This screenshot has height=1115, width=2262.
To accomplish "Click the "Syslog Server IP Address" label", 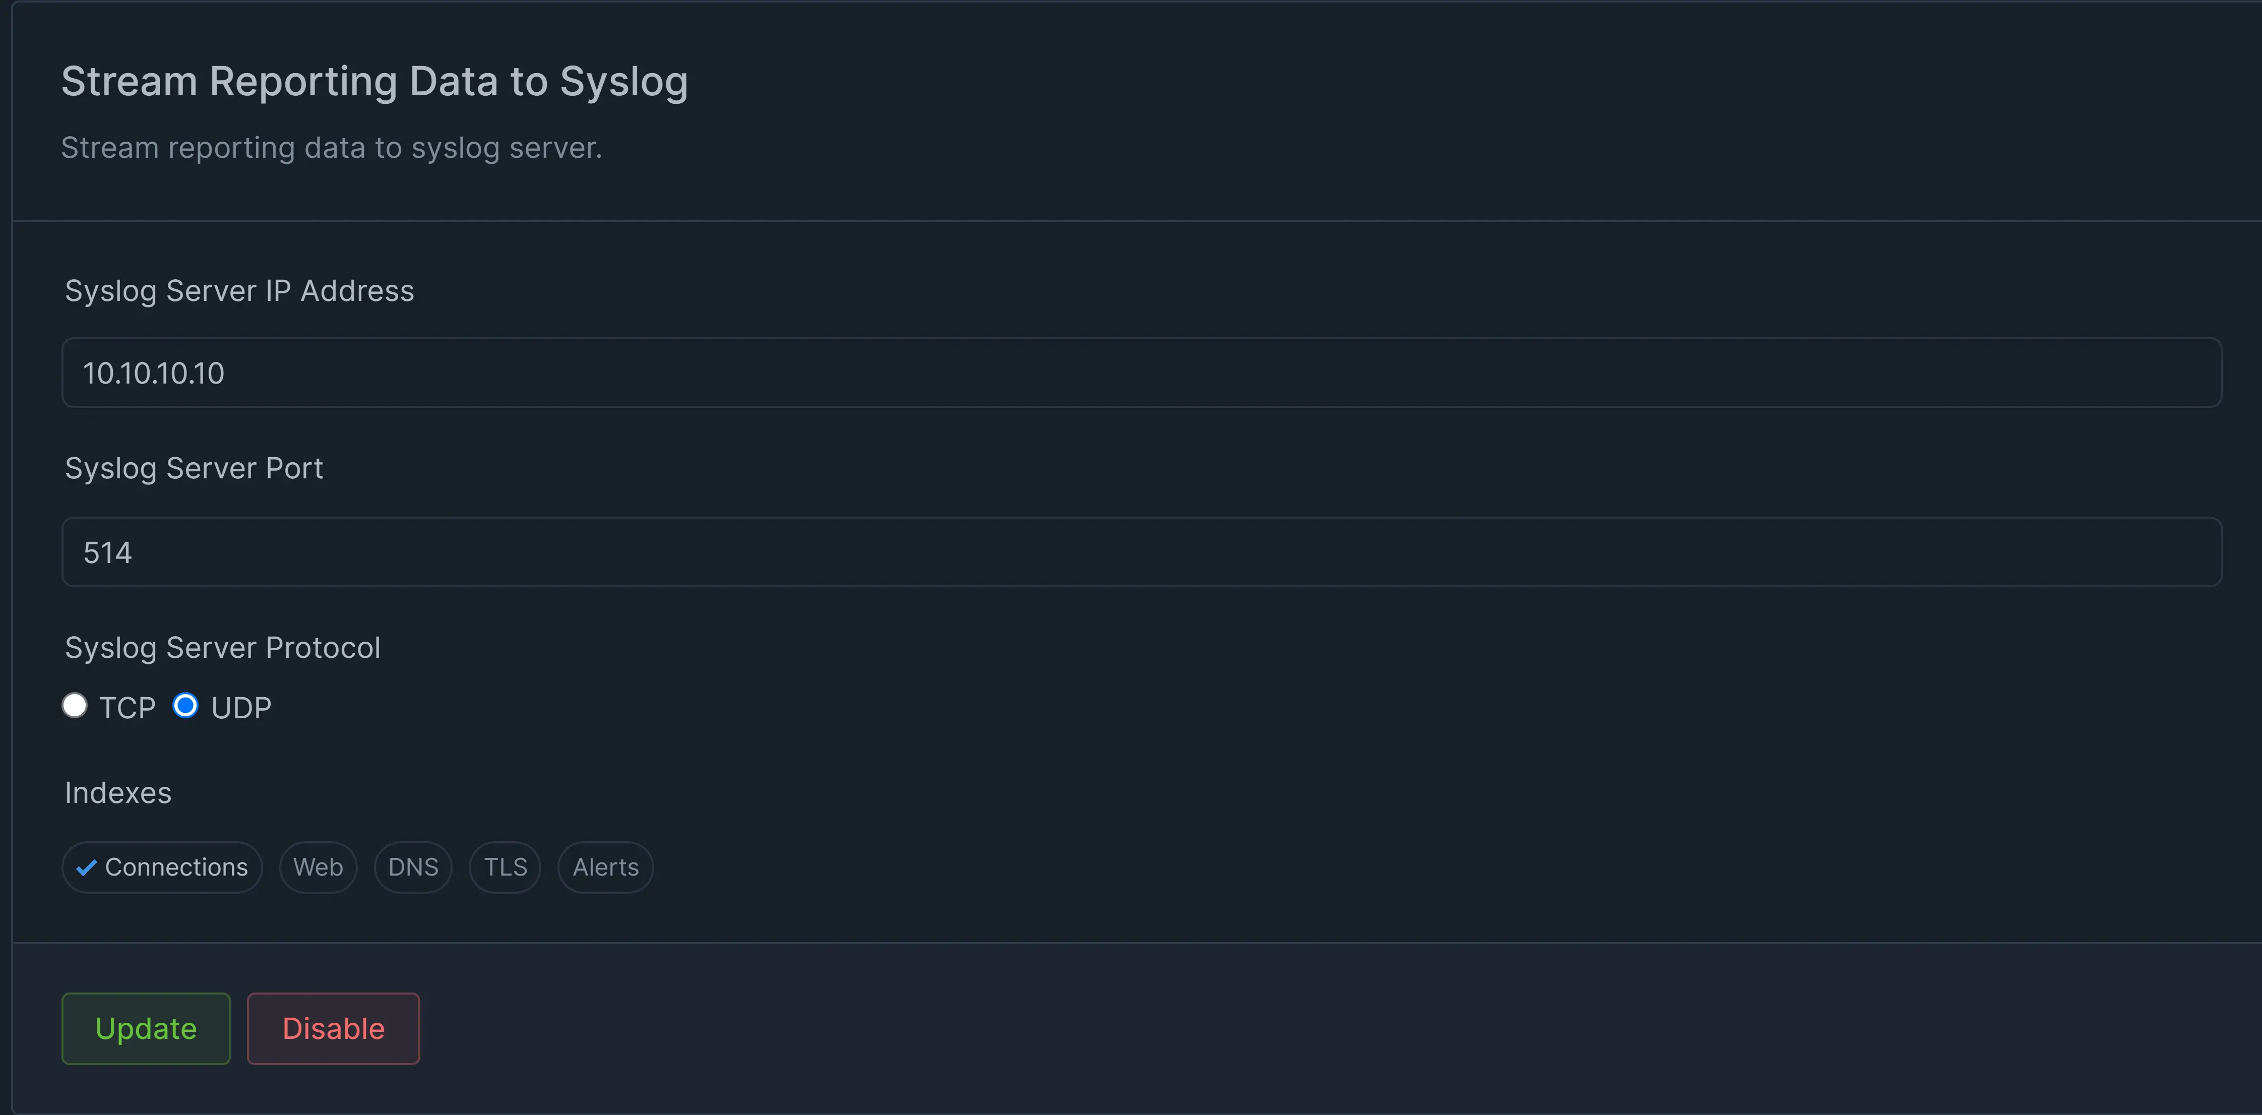I will [x=239, y=291].
